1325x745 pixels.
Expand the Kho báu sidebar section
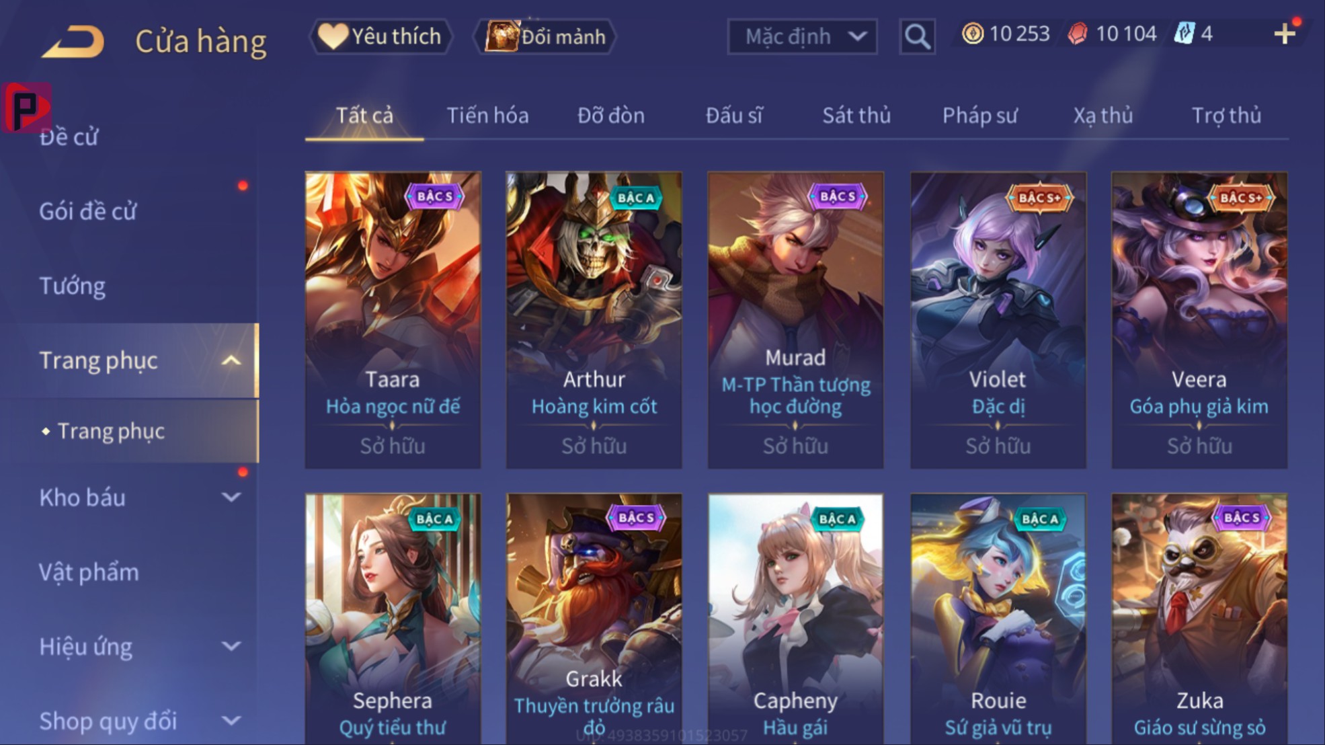(x=231, y=498)
